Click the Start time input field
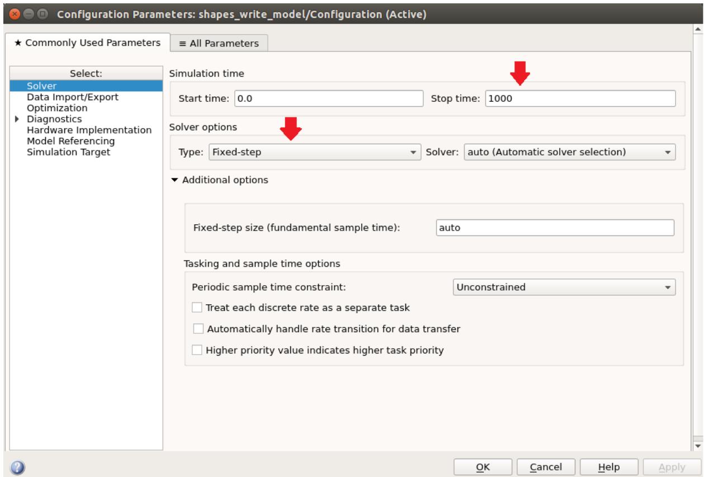The height and width of the screenshot is (477, 704). pos(328,98)
